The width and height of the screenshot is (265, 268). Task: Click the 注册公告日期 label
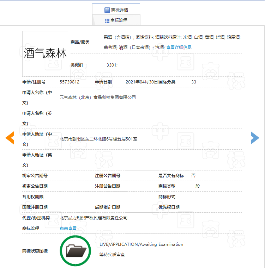(x=108, y=186)
